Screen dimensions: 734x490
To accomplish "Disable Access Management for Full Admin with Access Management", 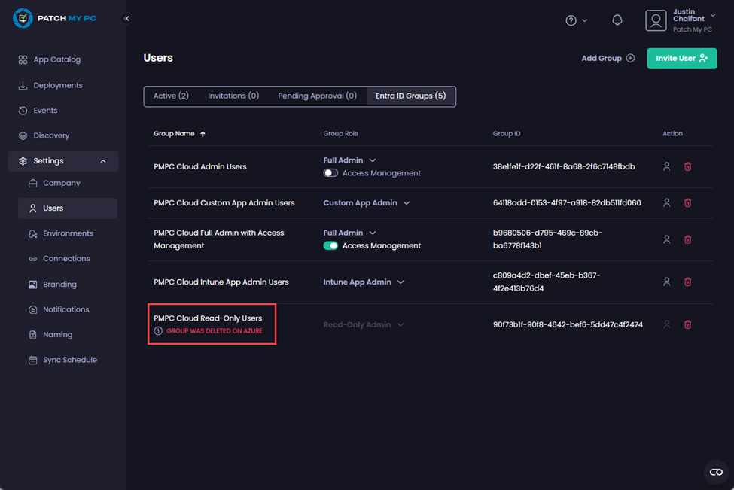I will pyautogui.click(x=330, y=245).
